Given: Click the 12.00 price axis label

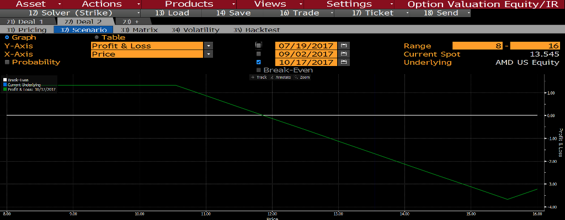Looking at the screenshot, I should 272,213.
